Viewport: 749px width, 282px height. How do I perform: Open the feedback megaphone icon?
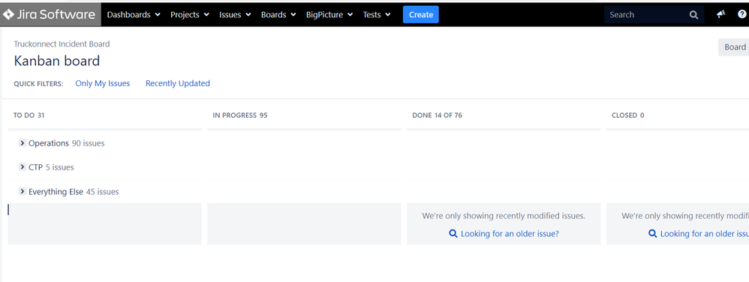(720, 14)
